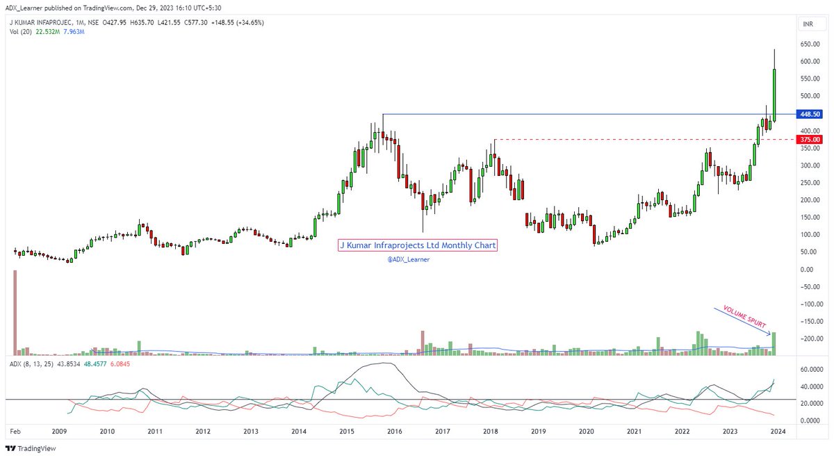Click the 2024 label on the time axis

coord(778,432)
